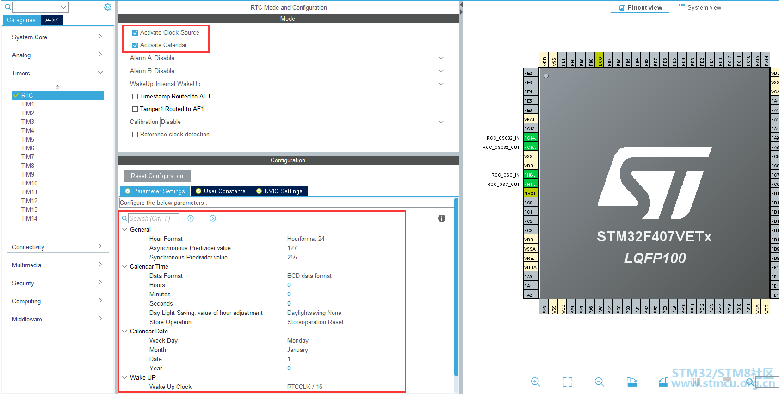Switch to System view
This screenshot has width=779, height=394.
700,7
